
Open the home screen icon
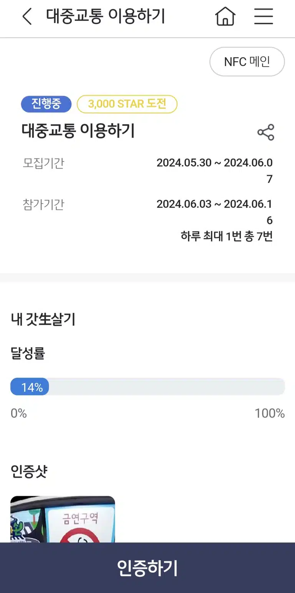225,17
